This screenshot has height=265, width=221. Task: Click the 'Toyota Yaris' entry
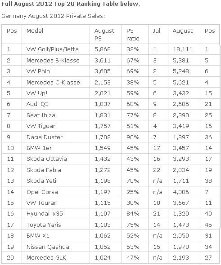point(44,225)
